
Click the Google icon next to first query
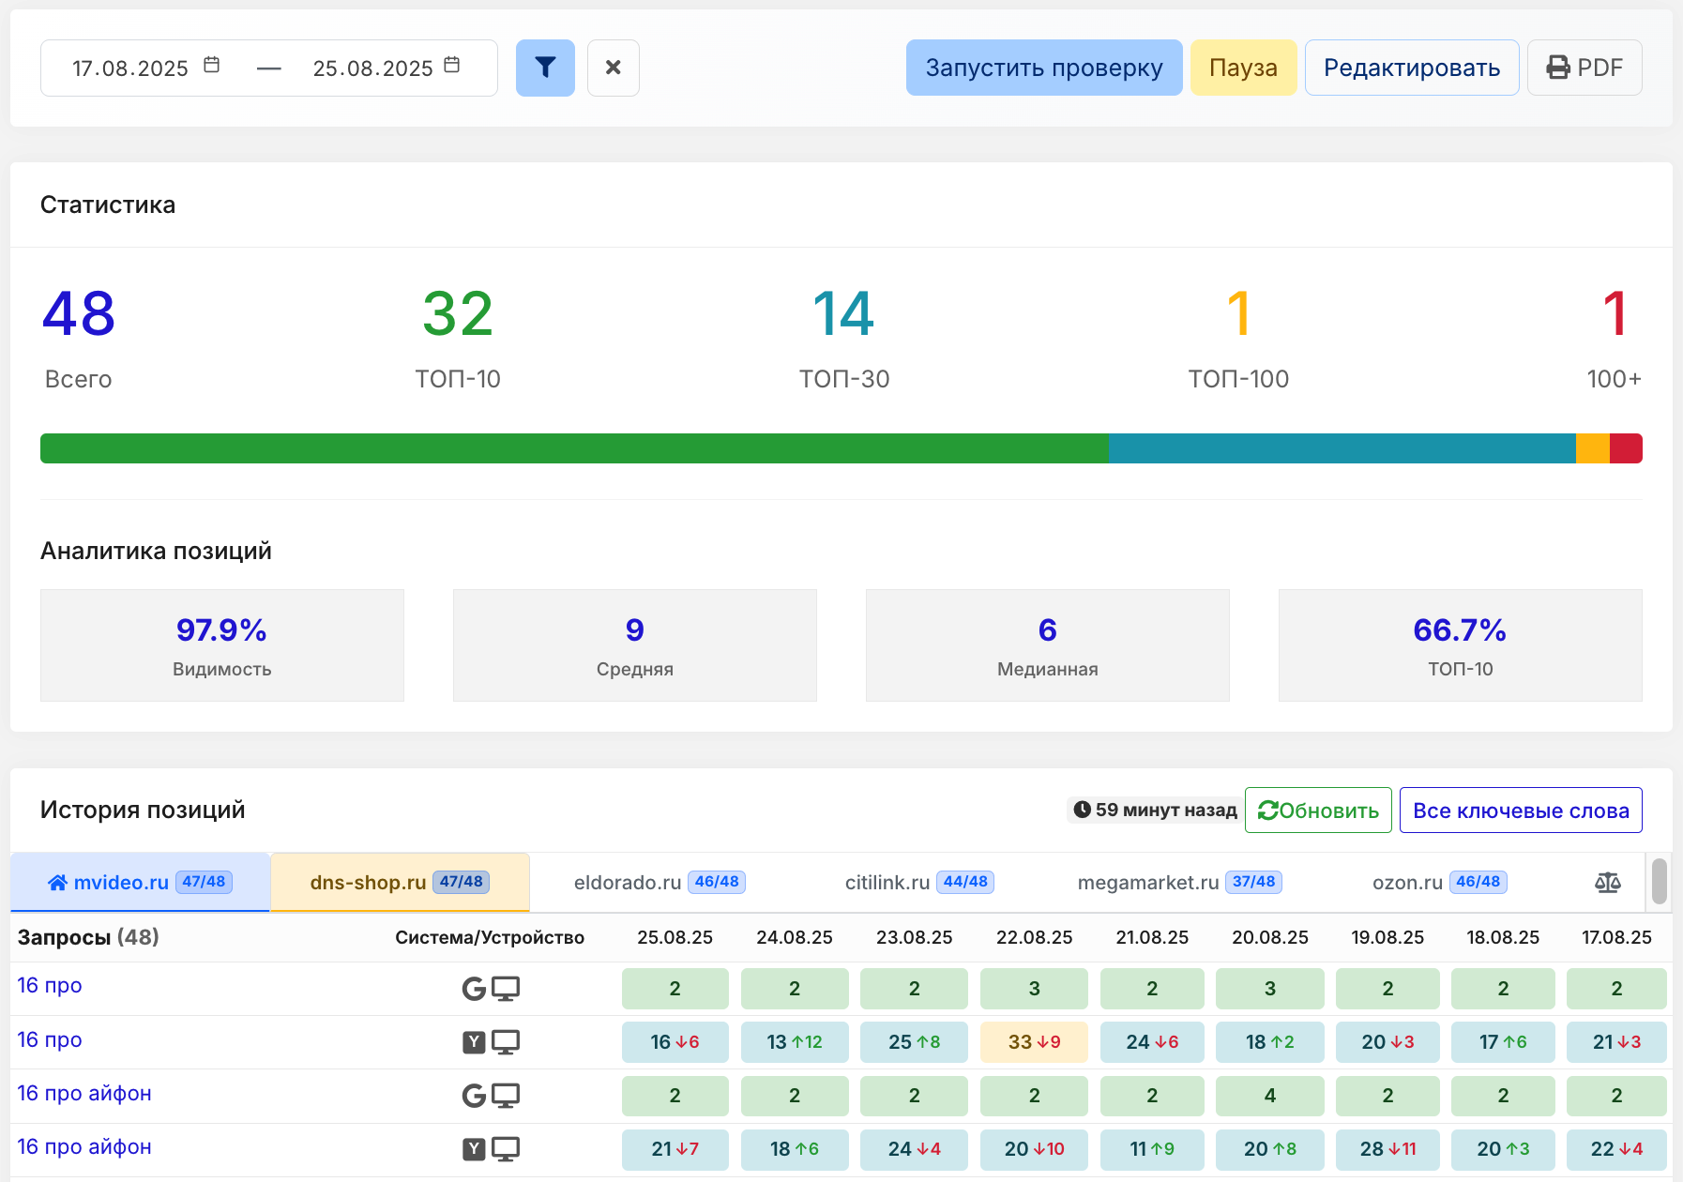[x=475, y=988]
